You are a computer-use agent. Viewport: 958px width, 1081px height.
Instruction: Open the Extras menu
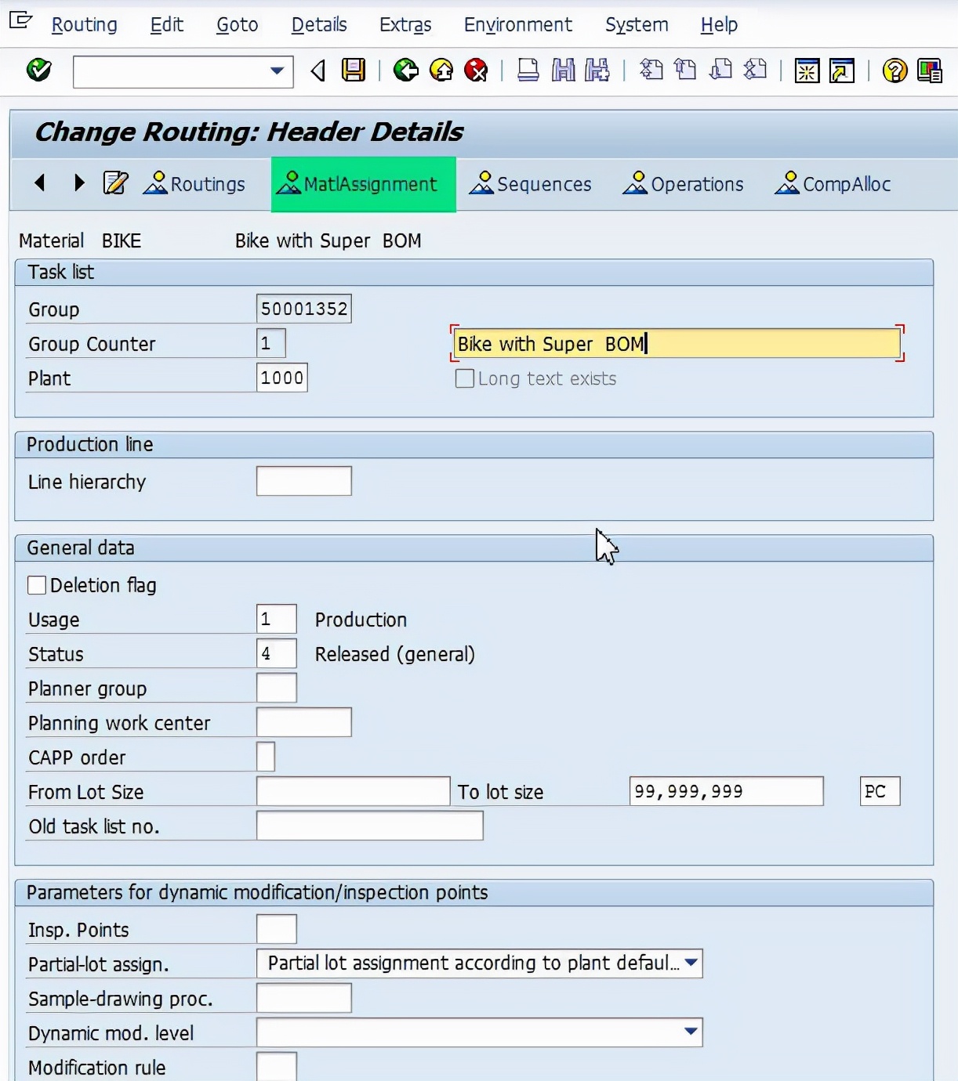coord(405,25)
